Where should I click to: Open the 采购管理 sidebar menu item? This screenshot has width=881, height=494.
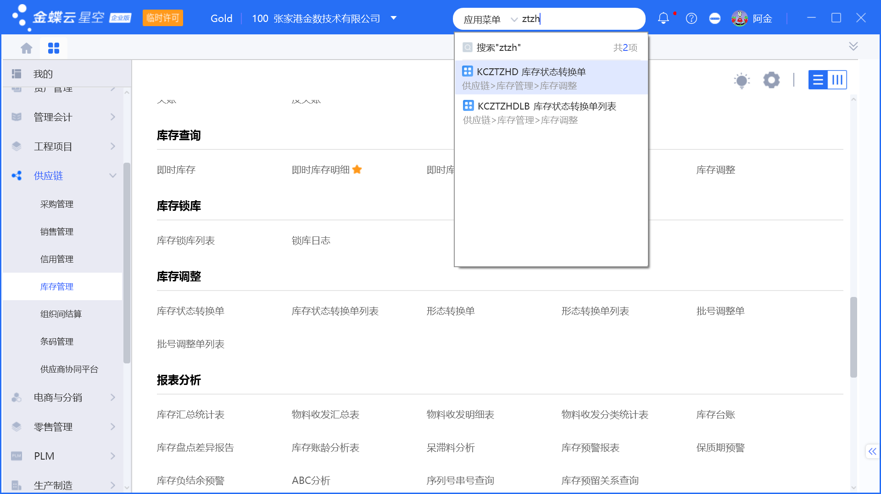[57, 204]
